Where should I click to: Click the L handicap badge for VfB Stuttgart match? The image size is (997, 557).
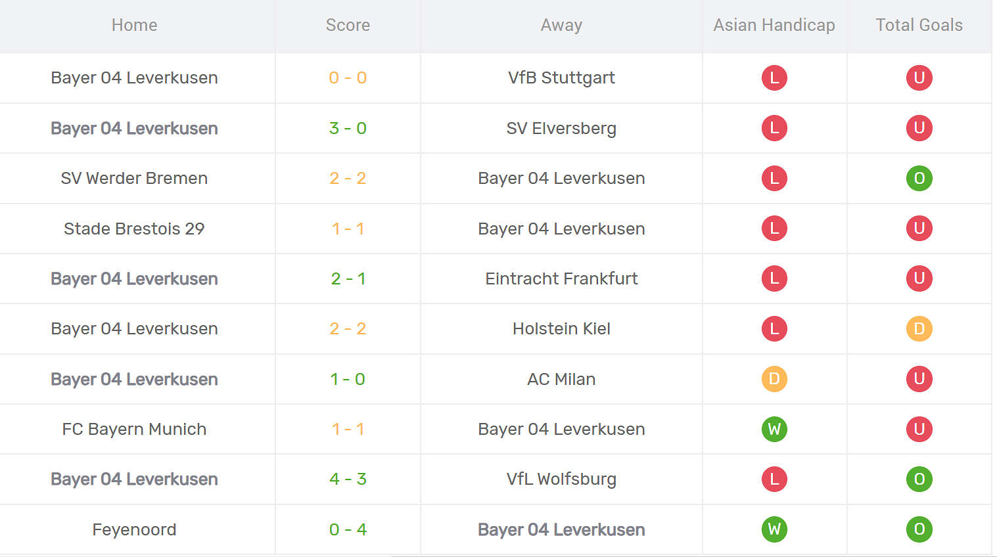(x=774, y=78)
